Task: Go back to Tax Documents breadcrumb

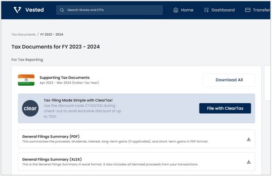Action: [23, 34]
